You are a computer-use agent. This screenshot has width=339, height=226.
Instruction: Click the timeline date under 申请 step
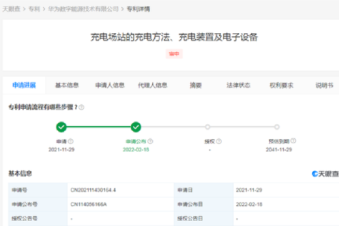61,150
